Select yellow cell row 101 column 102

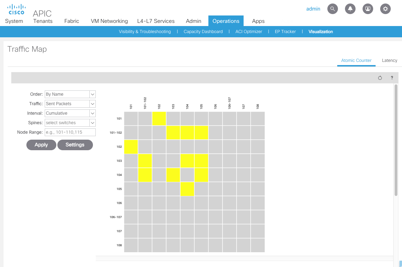point(159,119)
